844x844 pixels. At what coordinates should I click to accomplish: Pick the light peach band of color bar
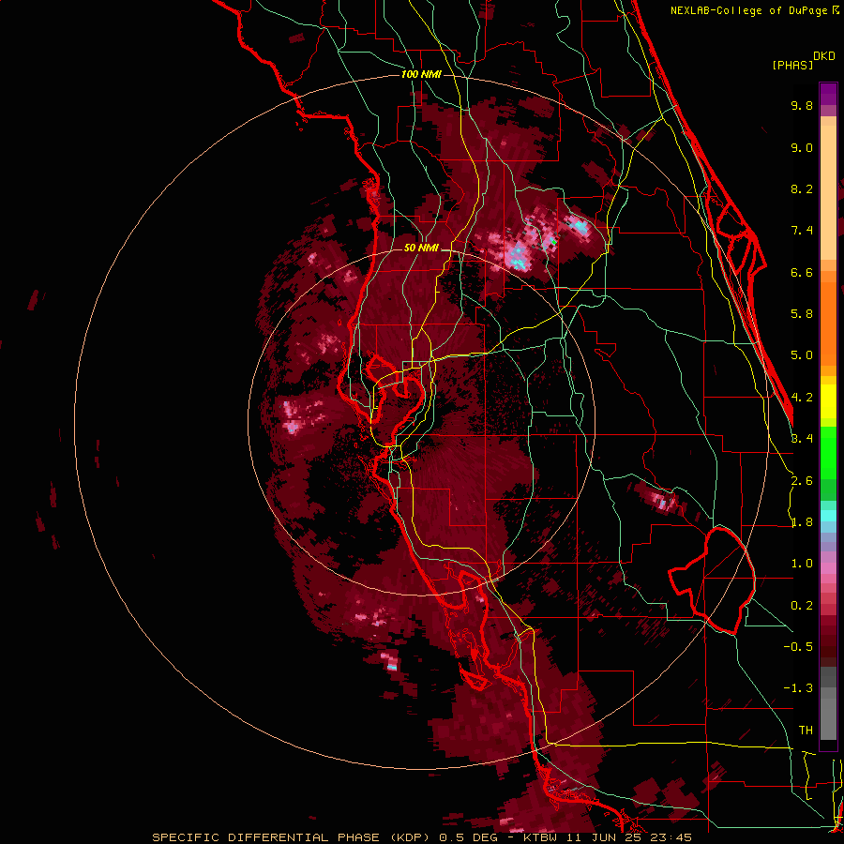tap(828, 192)
